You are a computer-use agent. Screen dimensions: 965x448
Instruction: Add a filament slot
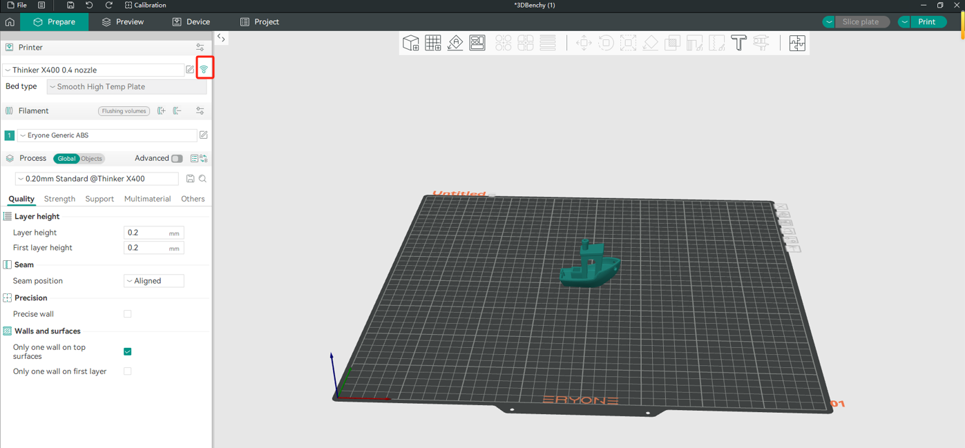(162, 110)
